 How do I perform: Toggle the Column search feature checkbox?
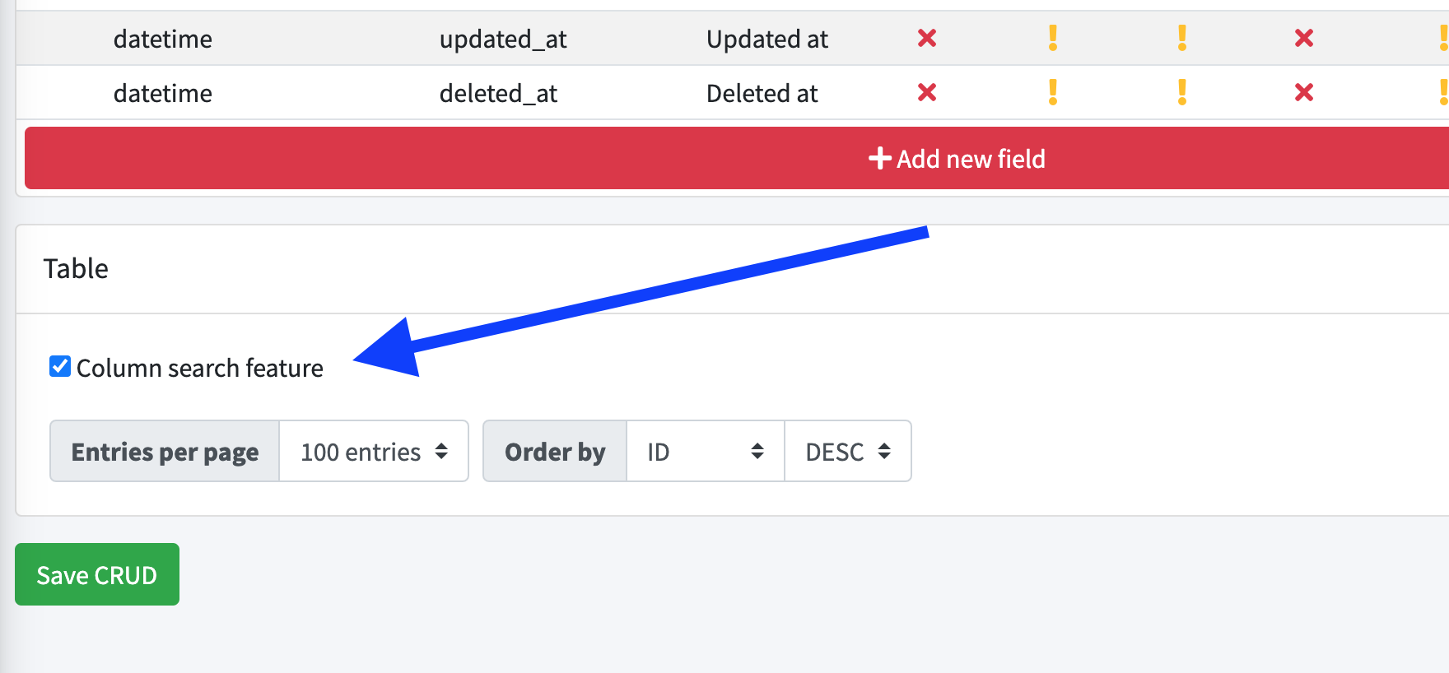(60, 366)
